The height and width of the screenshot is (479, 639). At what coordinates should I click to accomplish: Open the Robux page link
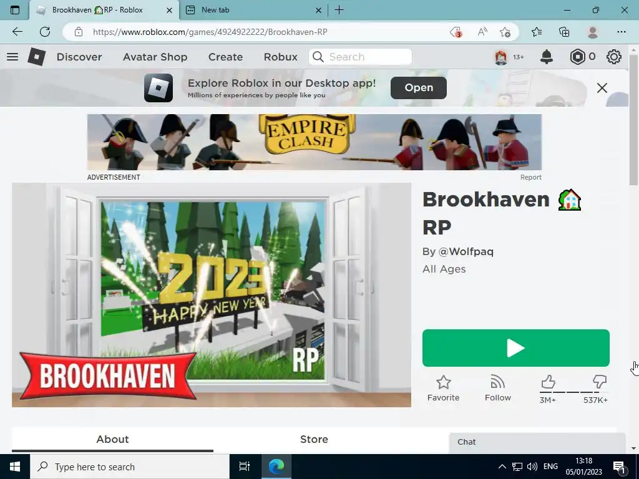[x=280, y=57]
